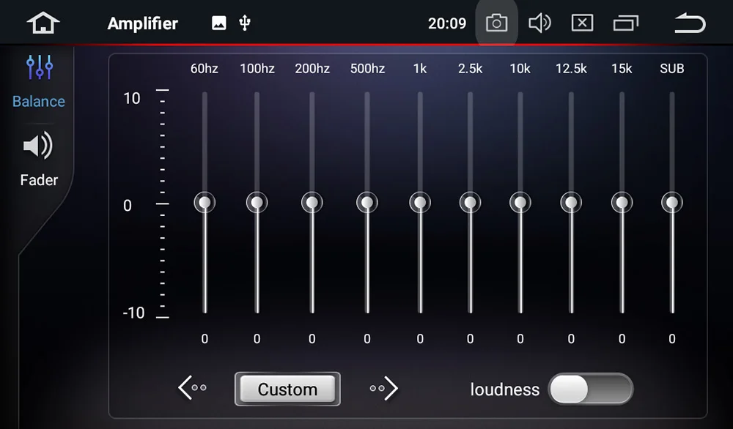Click the 12.5k band label

point(571,69)
